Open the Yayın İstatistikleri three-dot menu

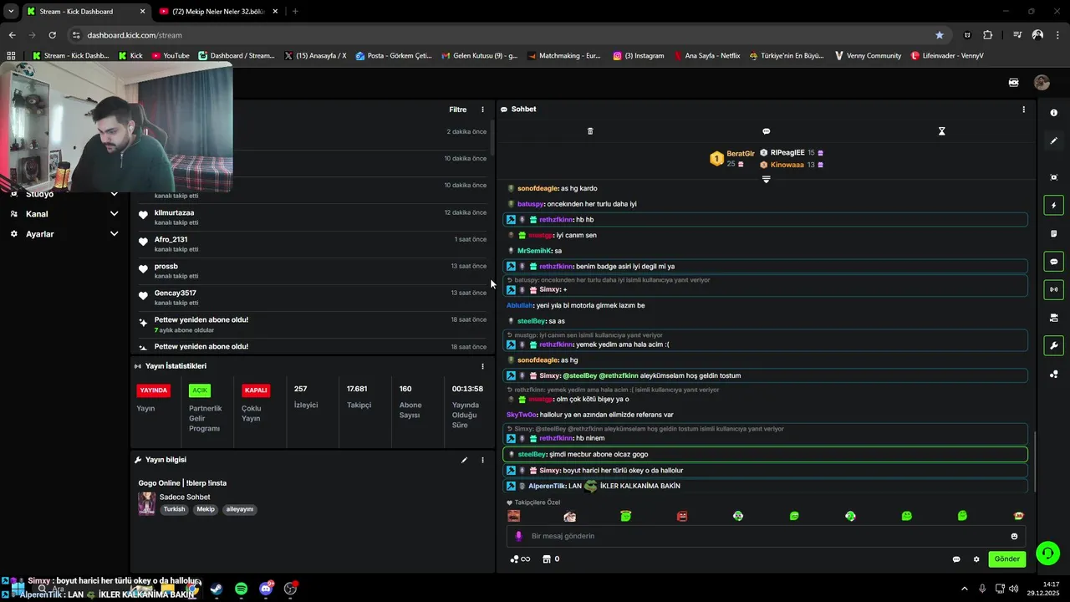[482, 366]
